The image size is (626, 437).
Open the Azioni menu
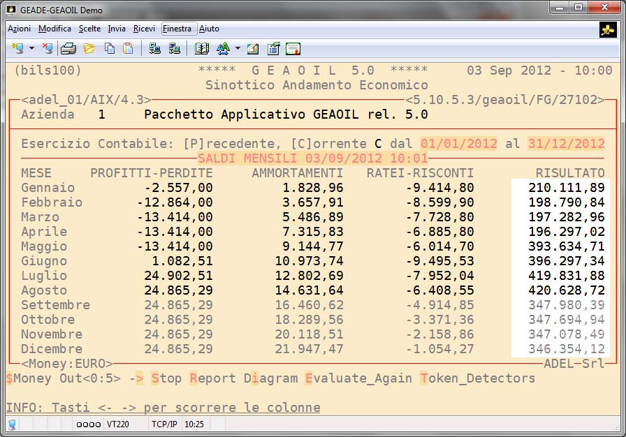19,29
